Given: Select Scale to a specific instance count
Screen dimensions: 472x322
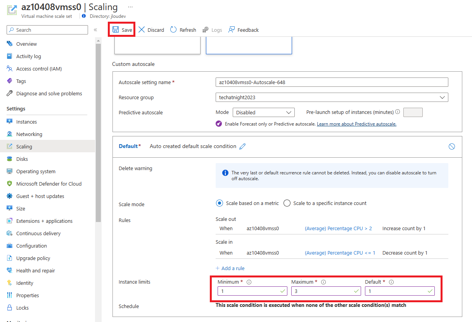Looking at the screenshot, I should coord(287,203).
